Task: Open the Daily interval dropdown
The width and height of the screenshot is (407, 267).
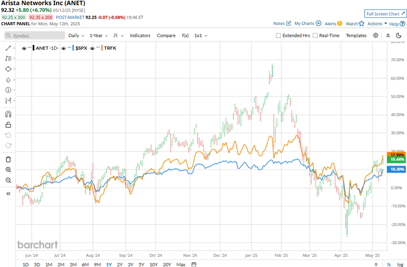Action: click(76, 35)
